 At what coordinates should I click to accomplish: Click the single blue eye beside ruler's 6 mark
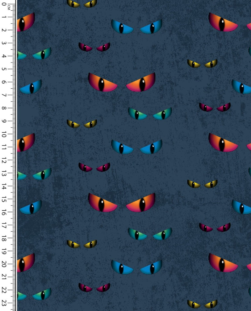(x=31, y=87)
